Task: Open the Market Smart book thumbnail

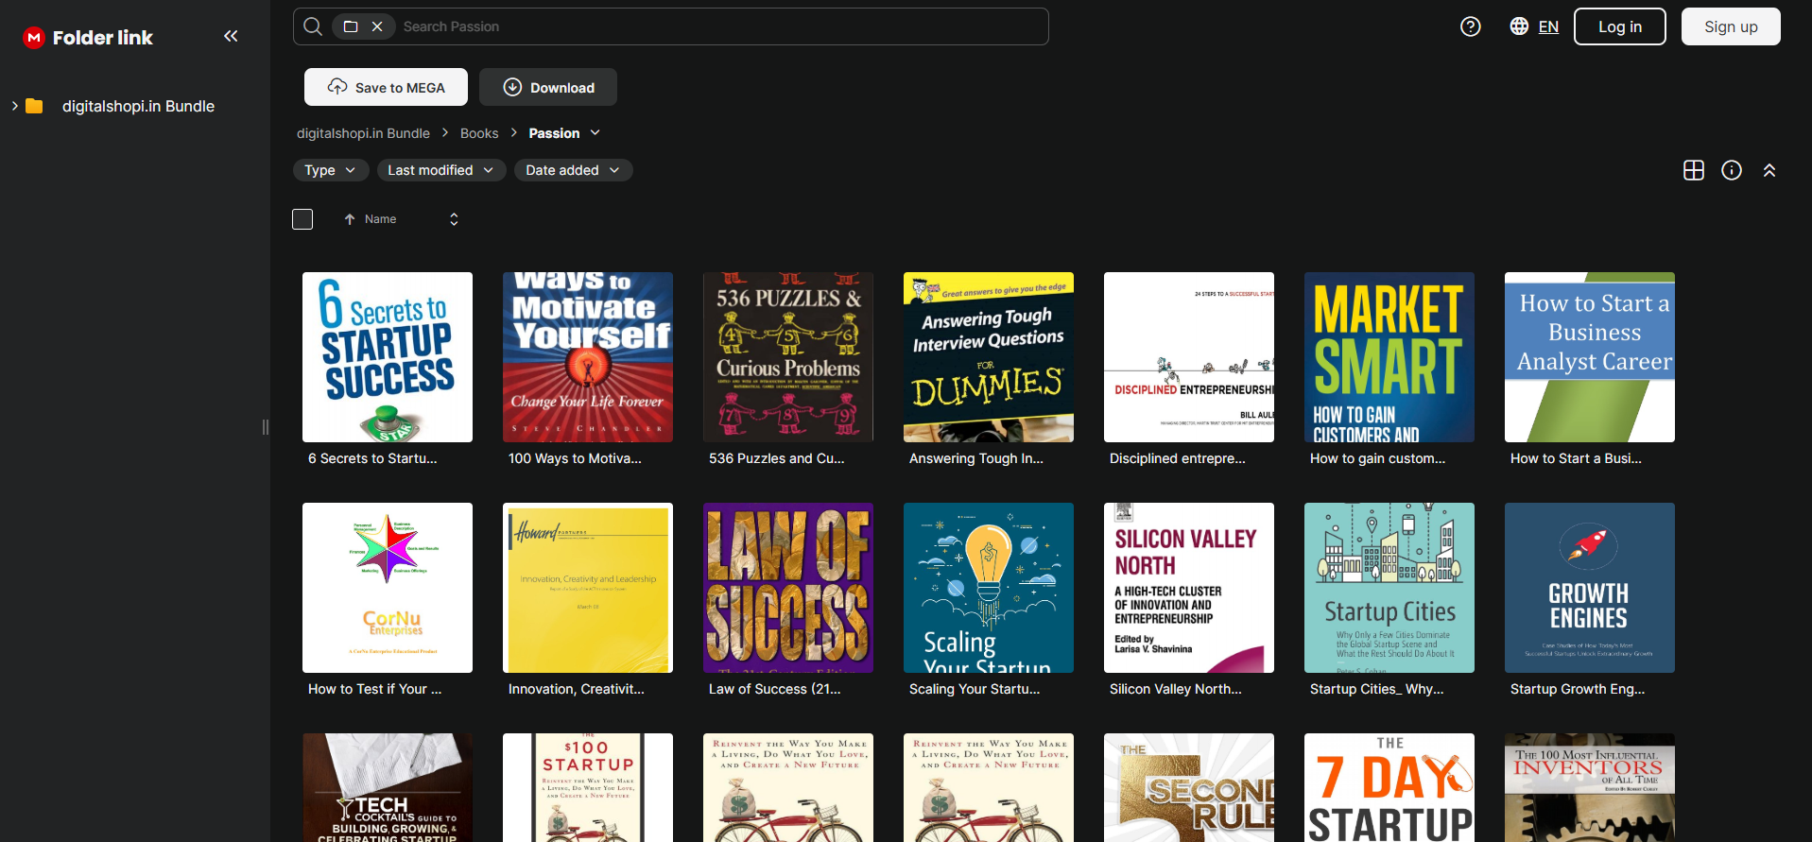Action: click(1389, 357)
